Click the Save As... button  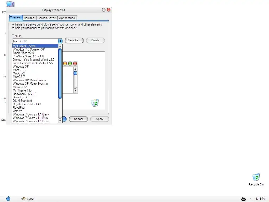coord(74,40)
